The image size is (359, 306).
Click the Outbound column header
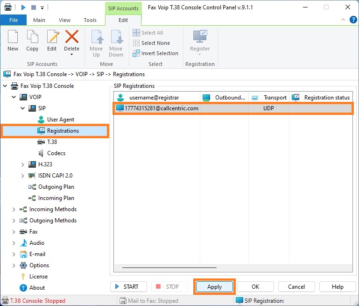(224, 98)
